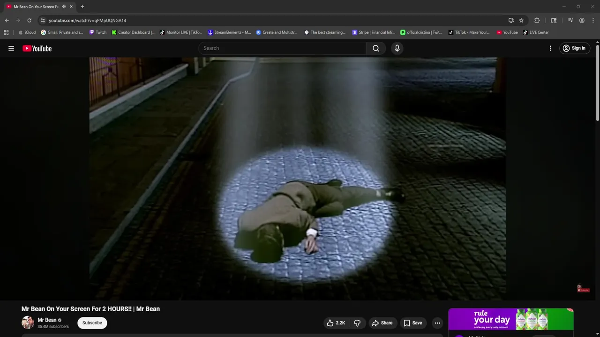This screenshot has width=600, height=337.
Task: Open the YouTube settings three-dot menu
Action: click(550, 48)
